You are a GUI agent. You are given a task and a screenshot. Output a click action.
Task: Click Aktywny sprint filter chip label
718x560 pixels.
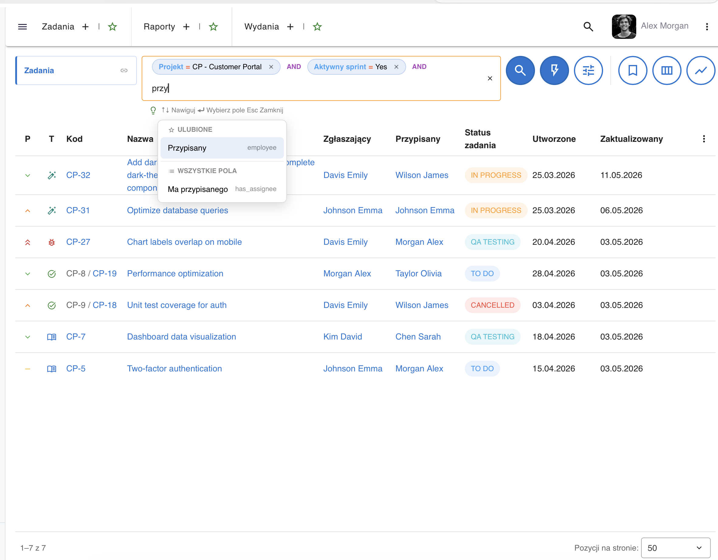340,67
